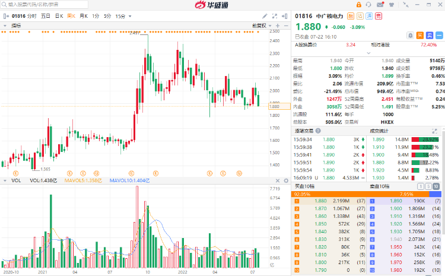Click the VOL indicator label
This screenshot has width=445, height=276.
16,180
